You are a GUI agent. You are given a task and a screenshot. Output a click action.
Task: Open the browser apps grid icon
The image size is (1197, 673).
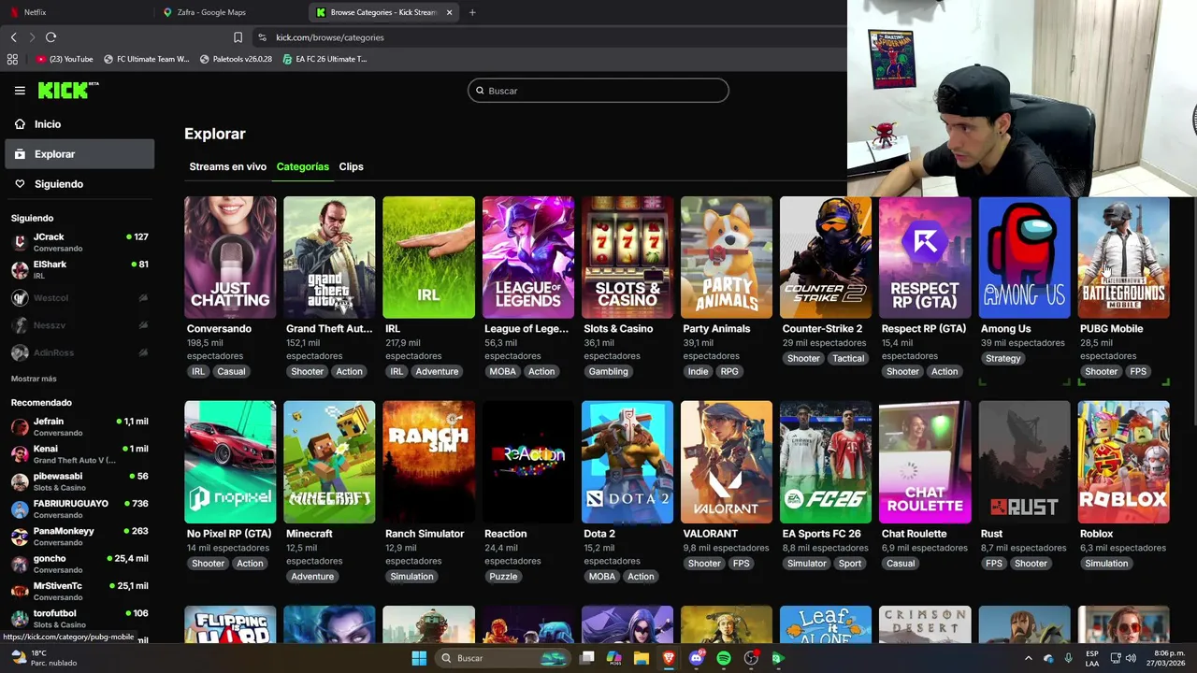(x=12, y=59)
